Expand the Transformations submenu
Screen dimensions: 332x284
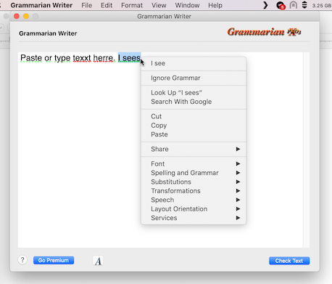coord(194,191)
